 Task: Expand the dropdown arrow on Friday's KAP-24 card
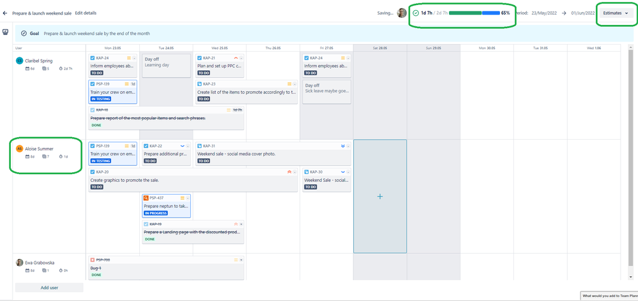[348, 58]
